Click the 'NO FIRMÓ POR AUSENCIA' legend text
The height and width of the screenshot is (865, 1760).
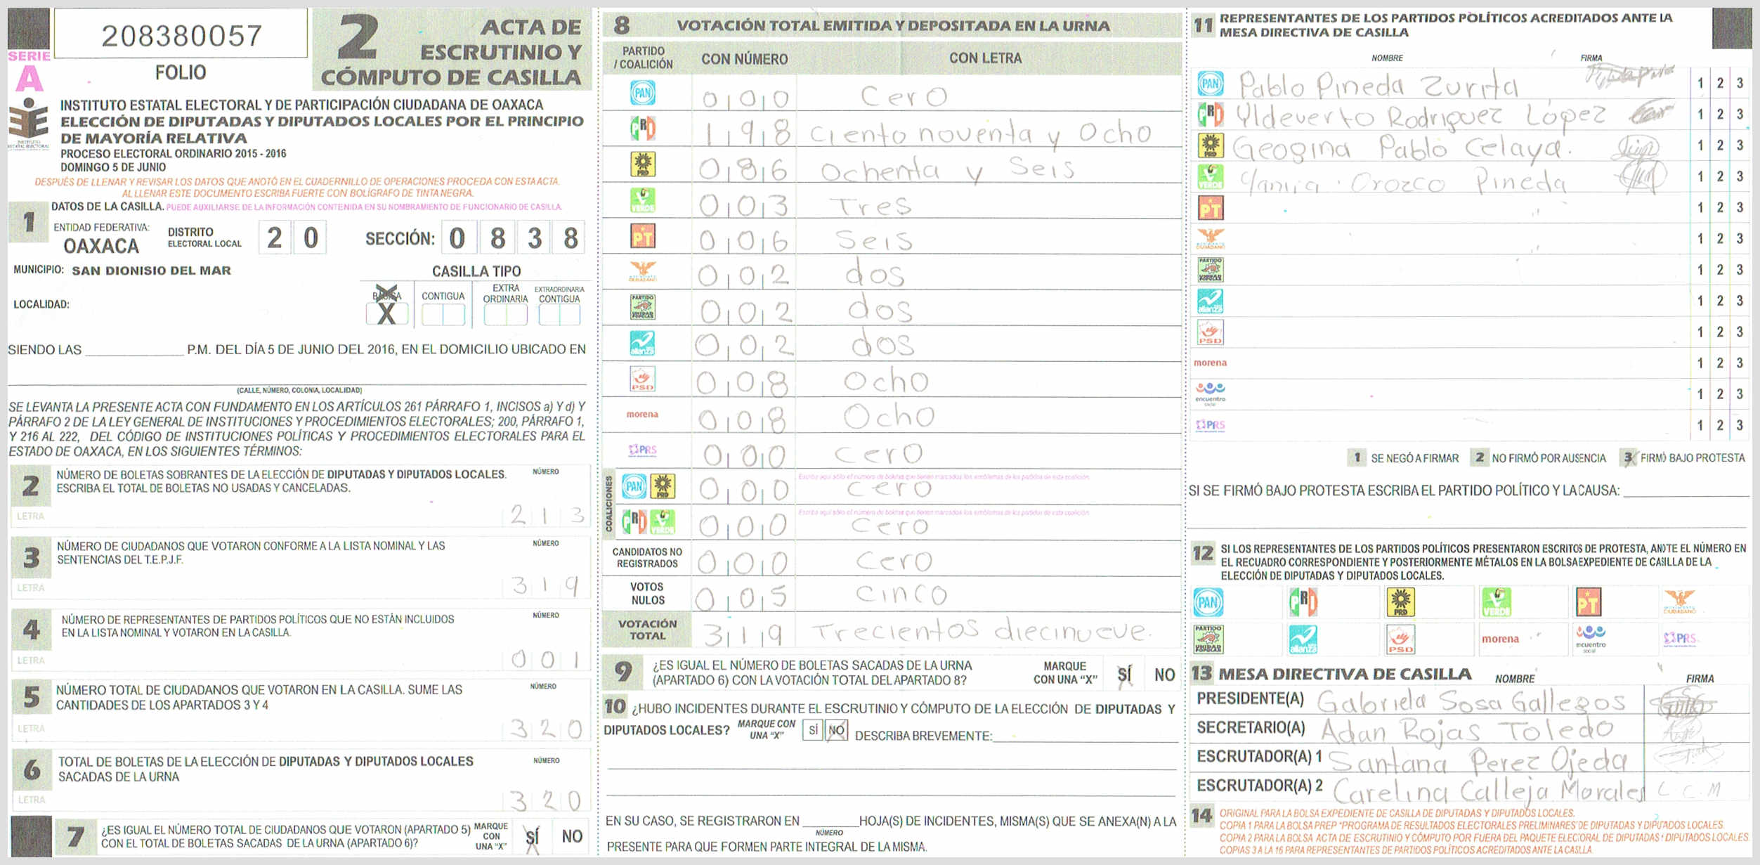point(1549,458)
